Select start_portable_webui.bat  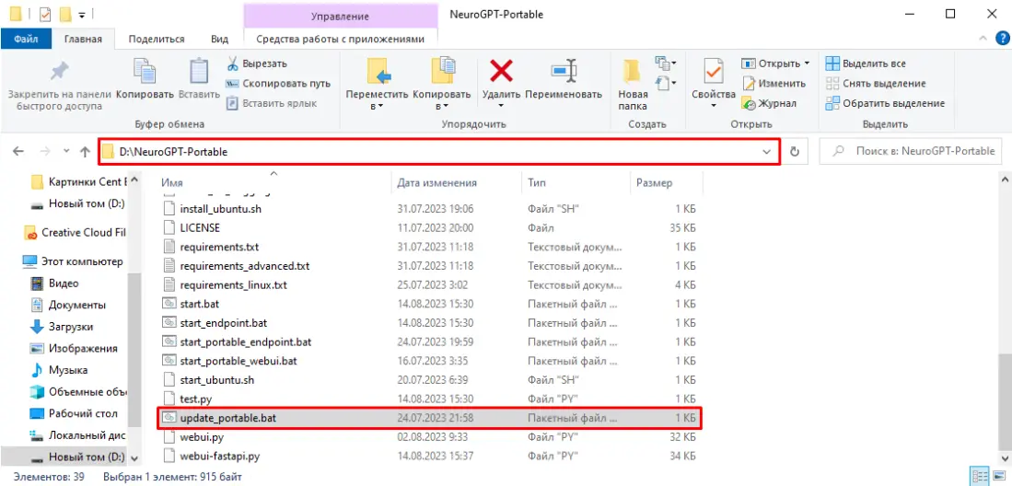[429, 361]
